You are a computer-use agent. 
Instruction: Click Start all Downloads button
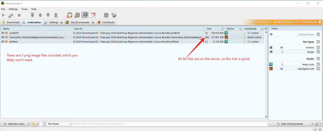tap(290, 124)
